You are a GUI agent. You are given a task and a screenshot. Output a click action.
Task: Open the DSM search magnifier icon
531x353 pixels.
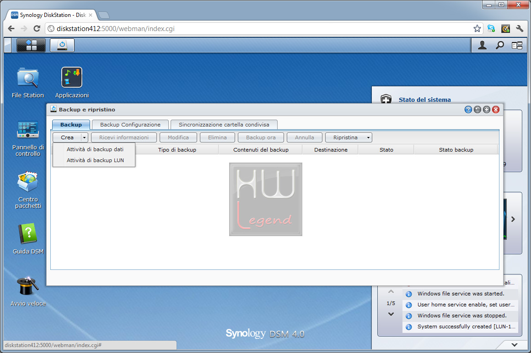click(x=500, y=45)
